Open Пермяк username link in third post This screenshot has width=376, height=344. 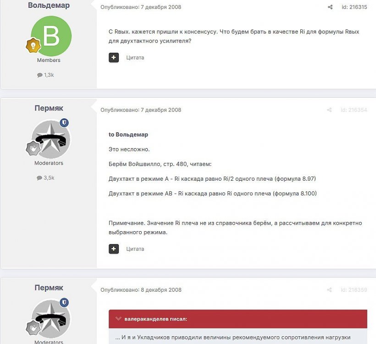click(49, 288)
